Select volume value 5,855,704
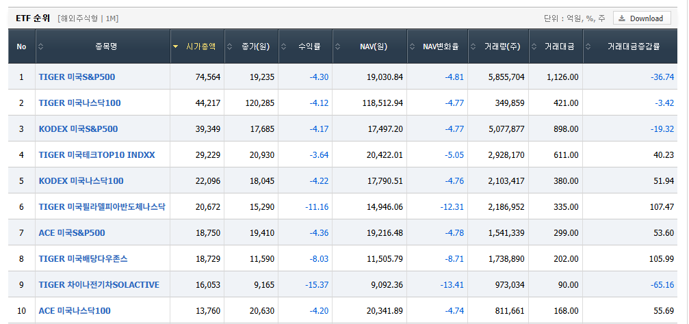This screenshot has height=324, width=689. [506, 77]
